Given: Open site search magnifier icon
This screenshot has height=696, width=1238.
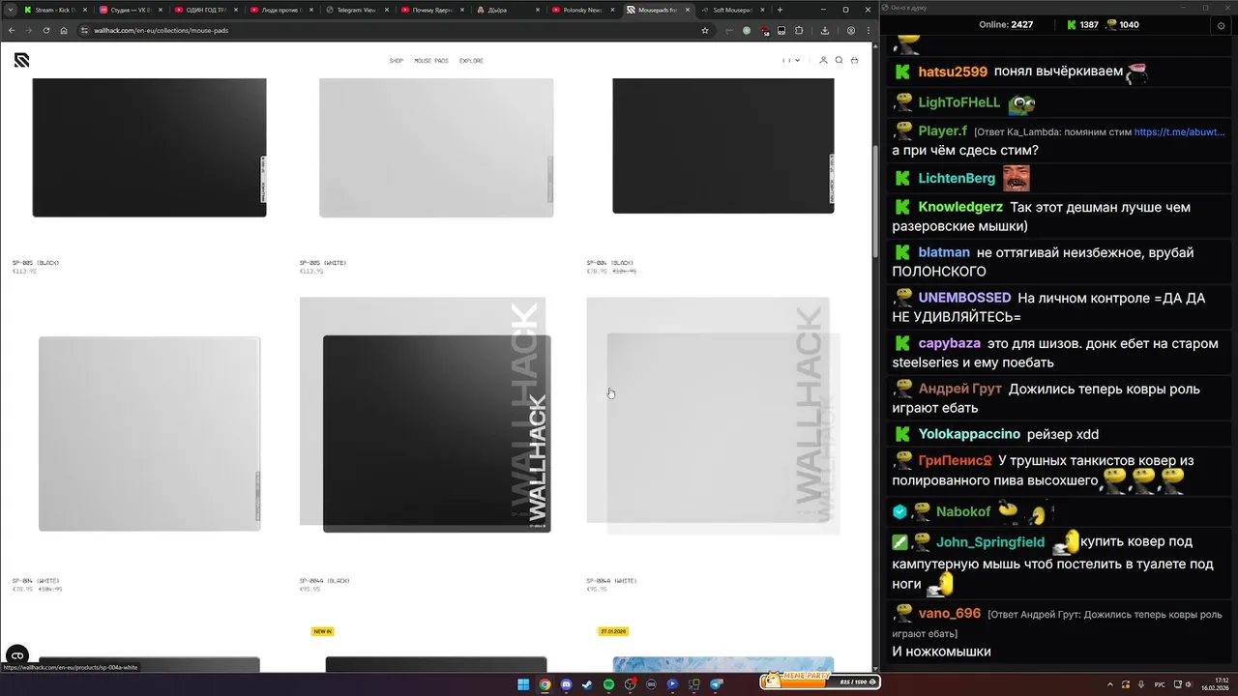Looking at the screenshot, I should click(839, 60).
